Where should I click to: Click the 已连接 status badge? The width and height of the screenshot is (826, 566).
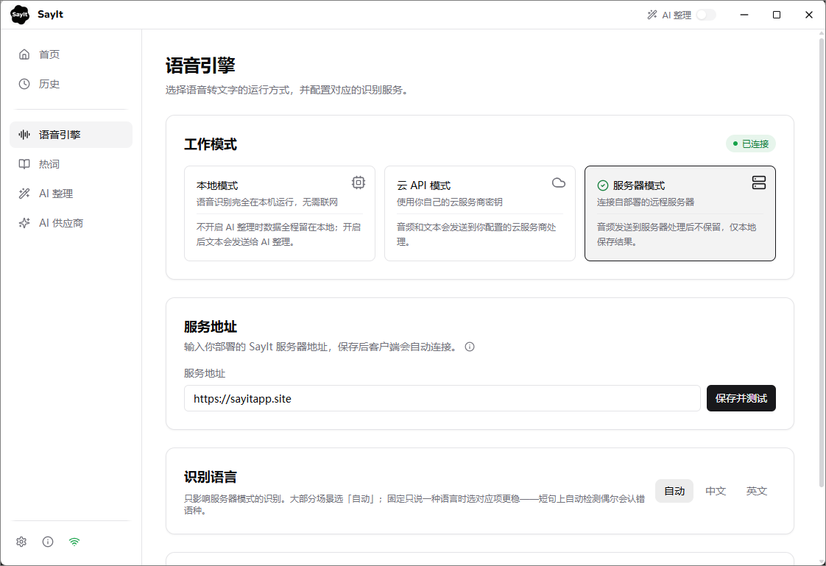point(751,144)
